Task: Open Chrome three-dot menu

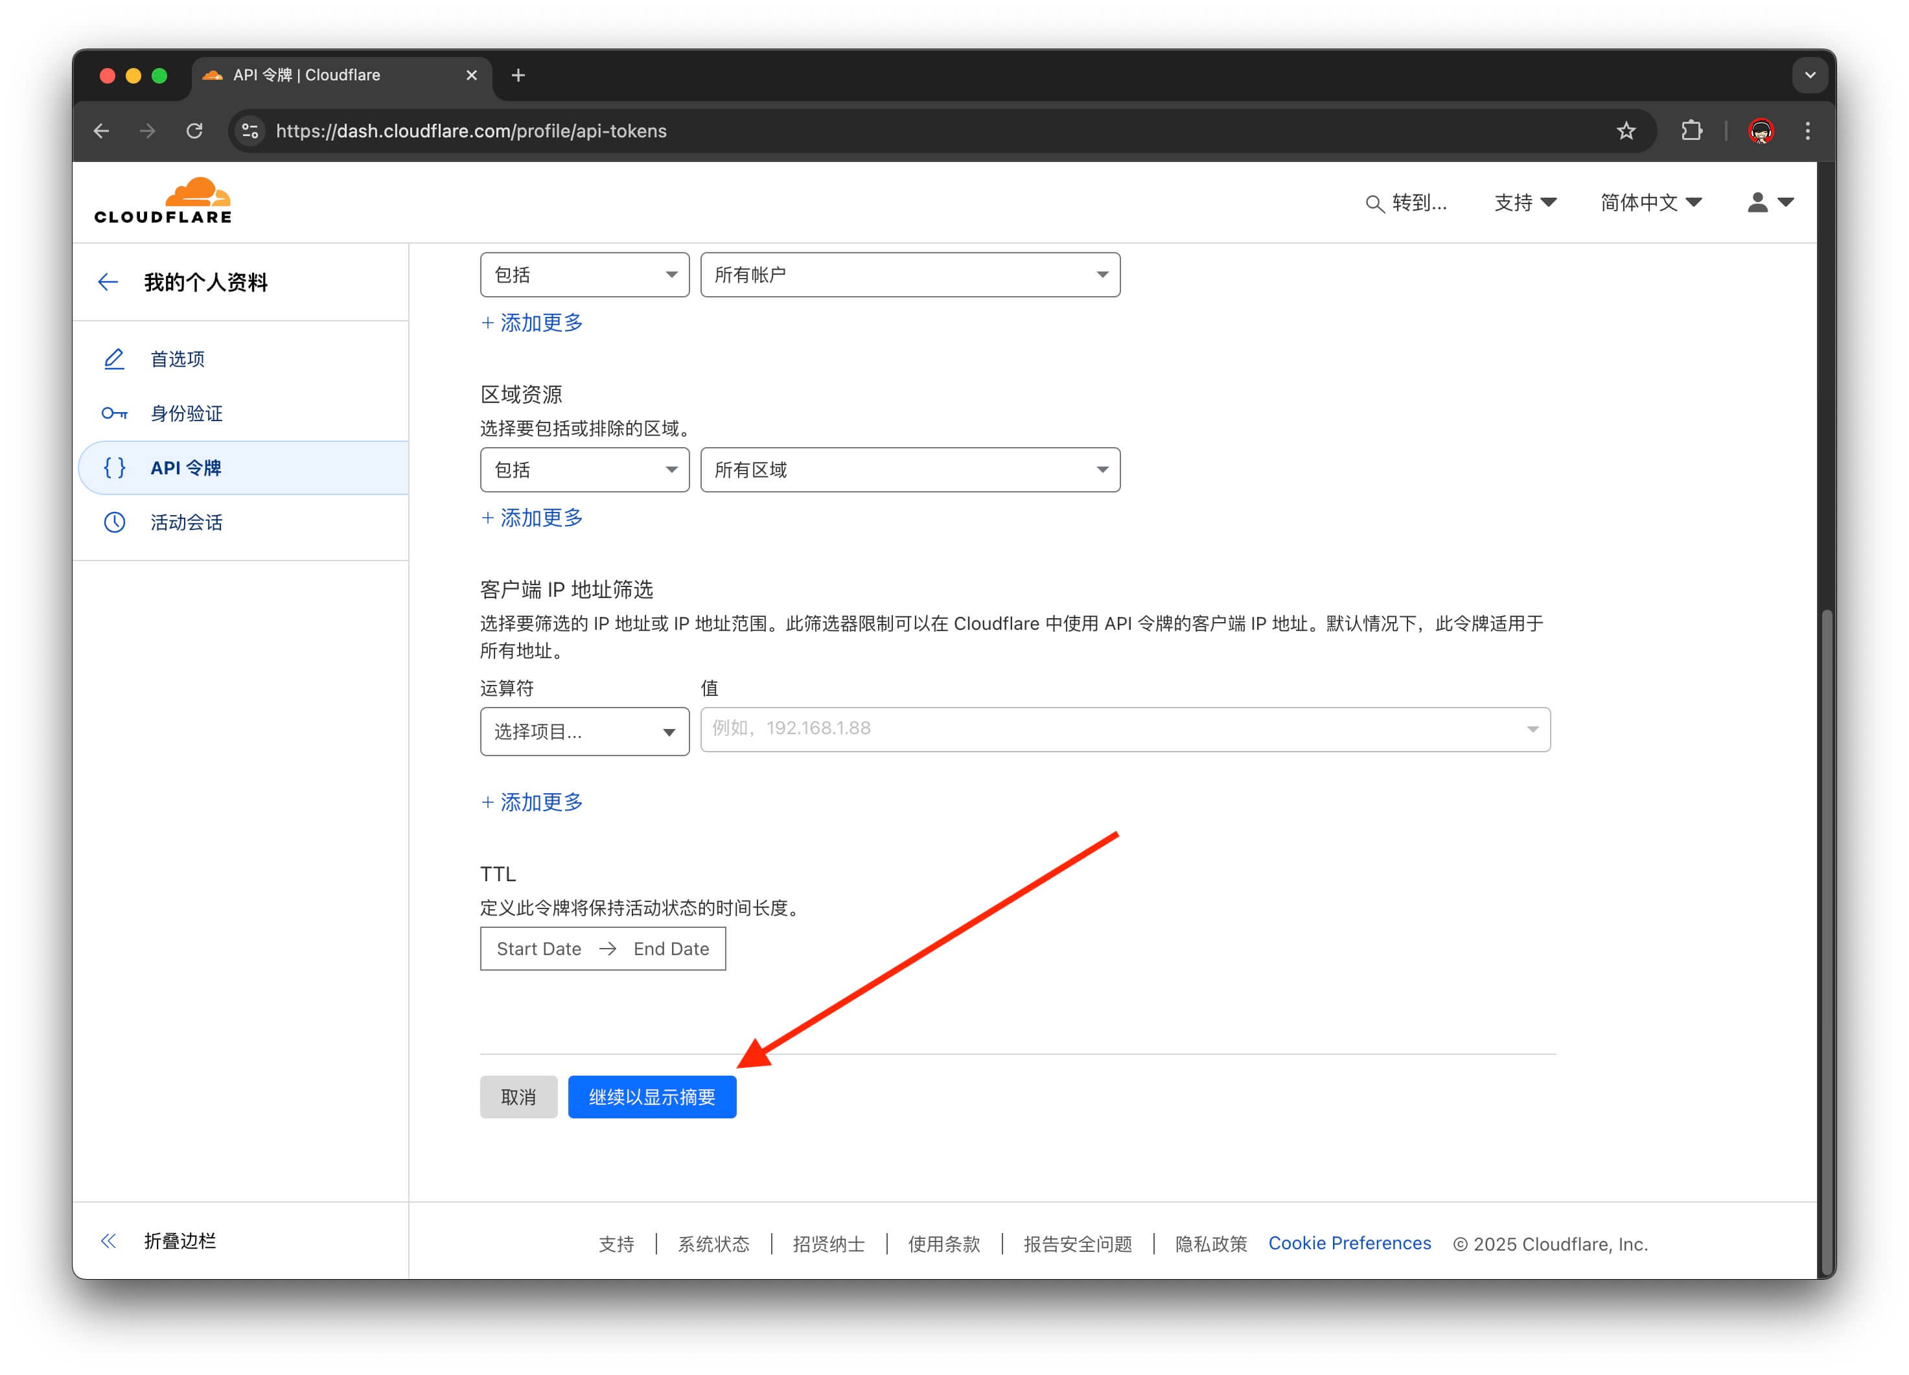Action: [1807, 132]
